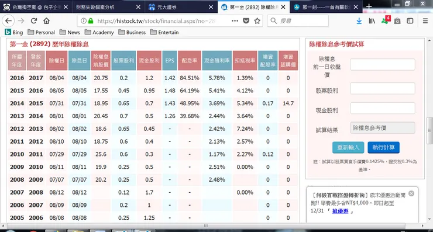Expand the Entertain bookmarks folder
The height and width of the screenshot is (232, 433).
point(164,32)
